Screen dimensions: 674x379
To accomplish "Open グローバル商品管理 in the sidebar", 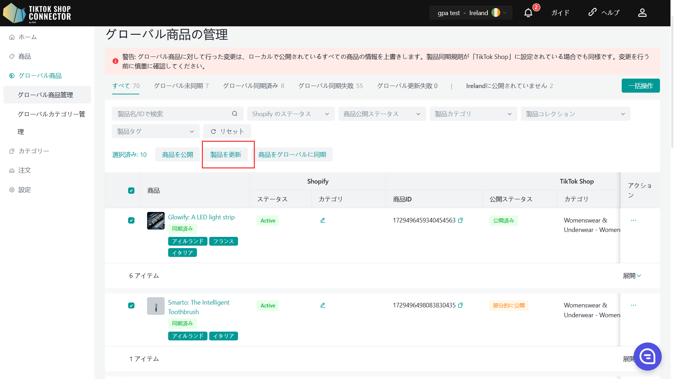I will point(47,95).
